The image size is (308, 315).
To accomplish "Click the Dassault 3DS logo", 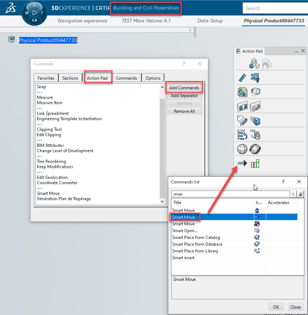I will [11, 8].
